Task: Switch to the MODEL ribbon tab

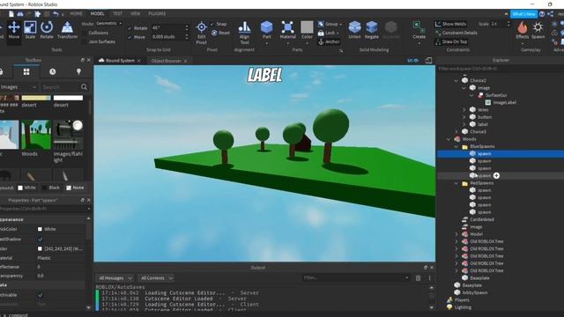Action: pyautogui.click(x=97, y=14)
